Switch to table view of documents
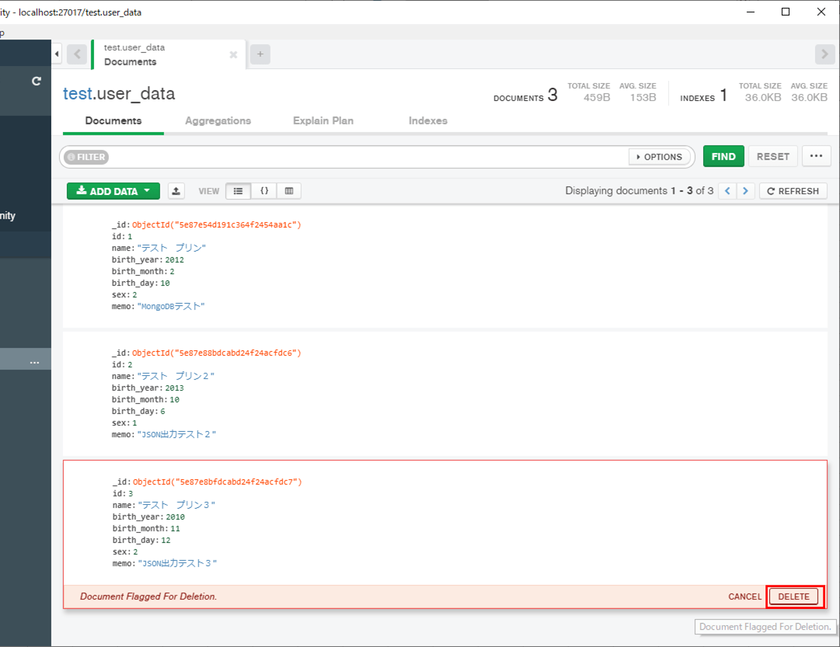The height and width of the screenshot is (647, 840). 288,190
